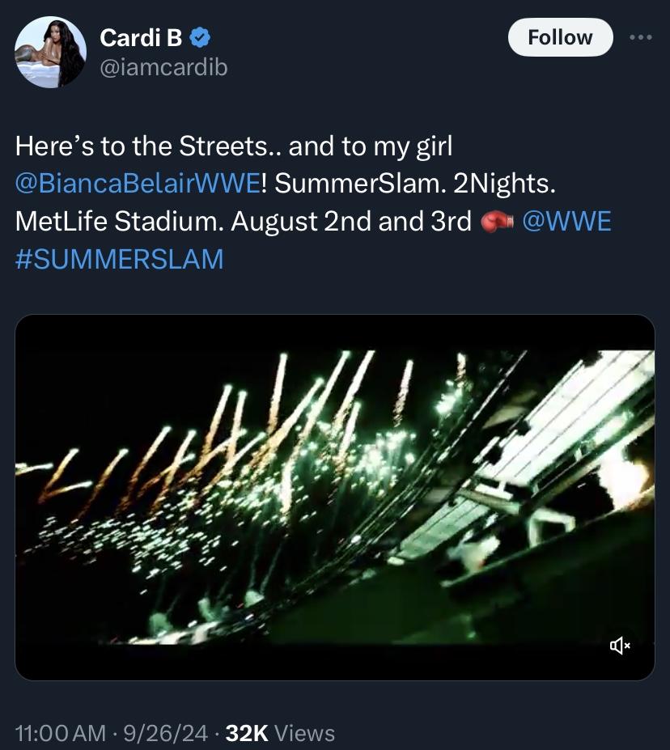670x750 pixels.
Task: Visit the @WWE mention
Action: [x=566, y=221]
